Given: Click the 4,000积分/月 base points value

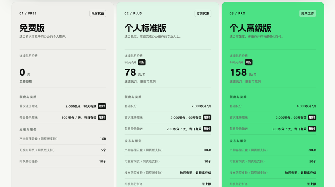Looking at the screenshot, I should point(306,106).
